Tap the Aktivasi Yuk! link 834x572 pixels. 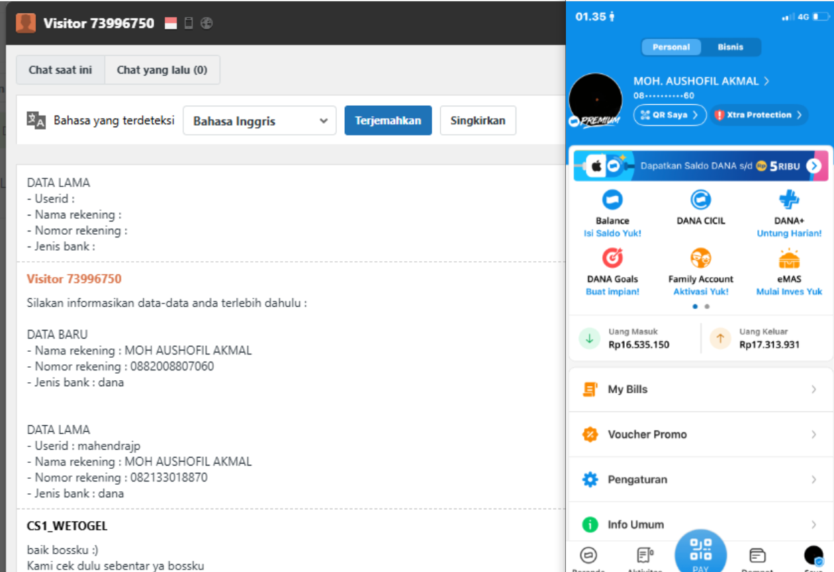pos(700,292)
